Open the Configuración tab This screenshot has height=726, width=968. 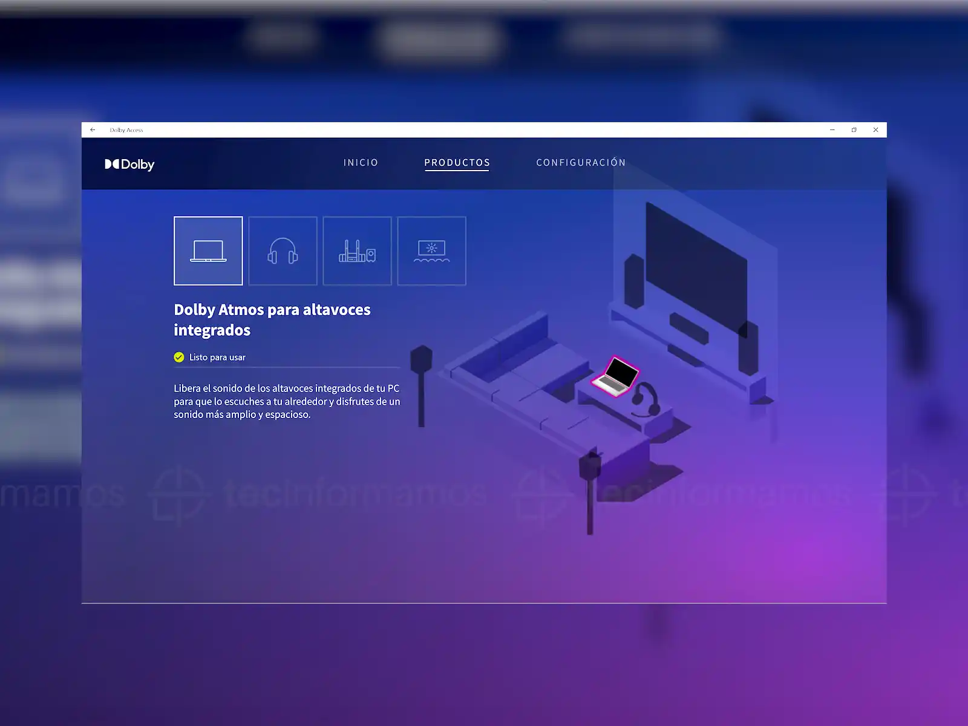tap(581, 163)
